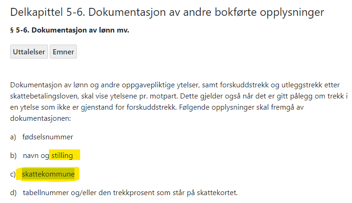352x203 pixels.
Task: Select the § 5-6 bold subheading
Action: coord(69,31)
